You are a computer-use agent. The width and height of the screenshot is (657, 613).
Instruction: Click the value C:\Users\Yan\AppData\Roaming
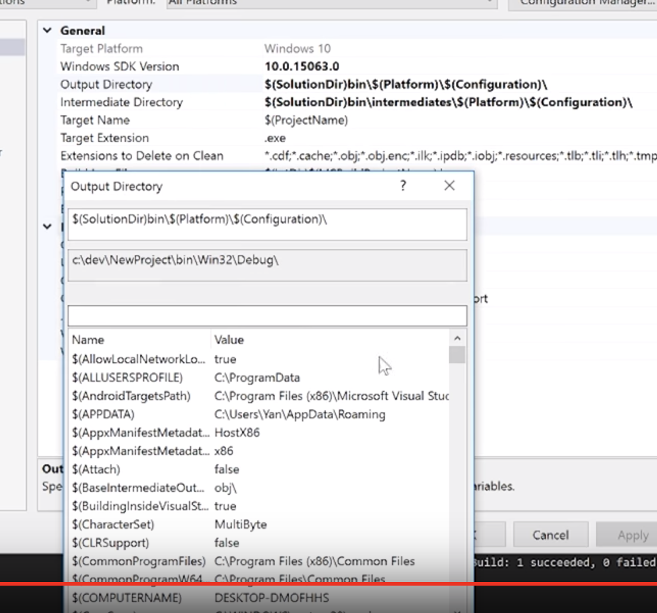point(300,414)
